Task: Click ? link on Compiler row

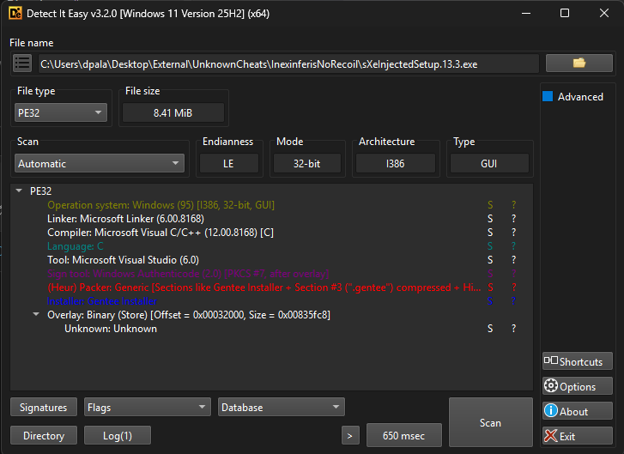Action: 514,233
